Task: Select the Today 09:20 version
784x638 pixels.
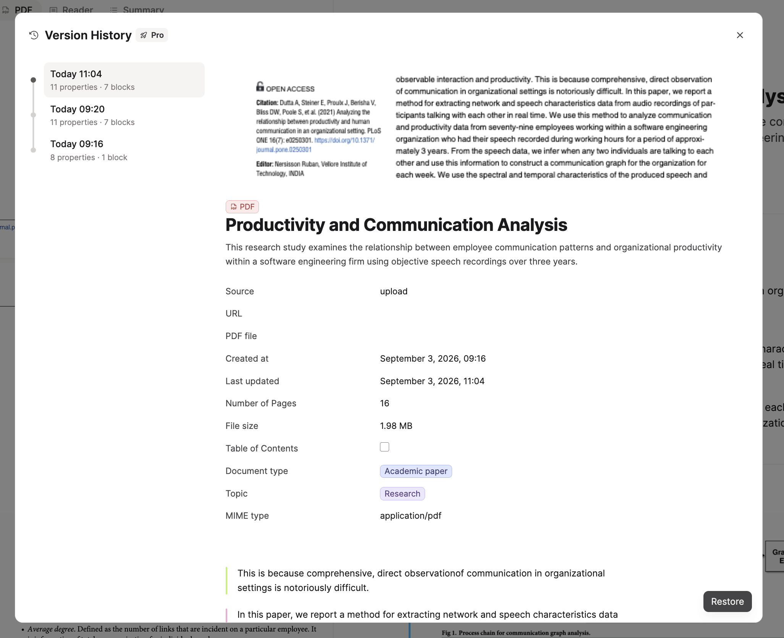Action: point(124,115)
